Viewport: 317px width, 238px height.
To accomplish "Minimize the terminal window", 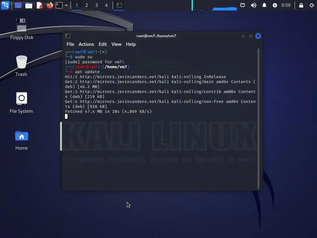I will point(243,36).
